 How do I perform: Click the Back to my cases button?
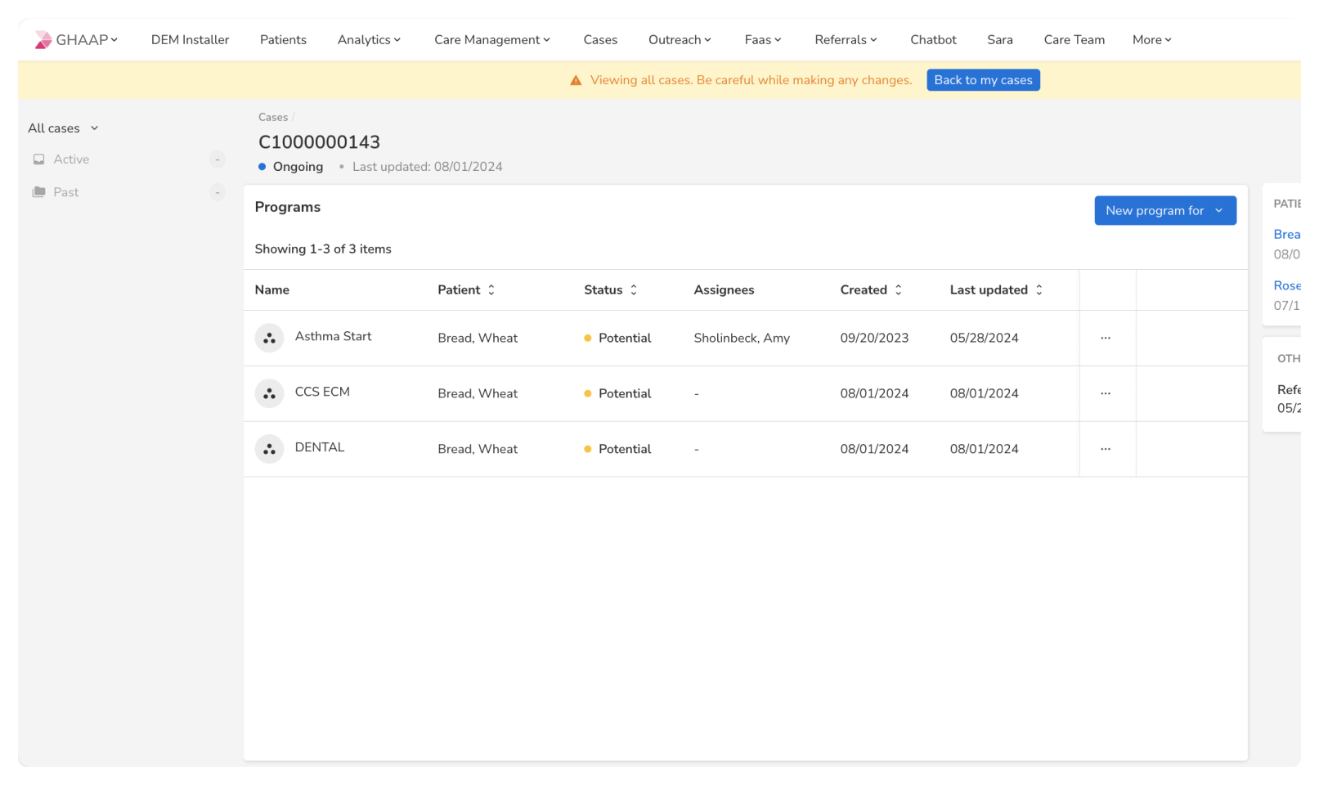(x=984, y=80)
